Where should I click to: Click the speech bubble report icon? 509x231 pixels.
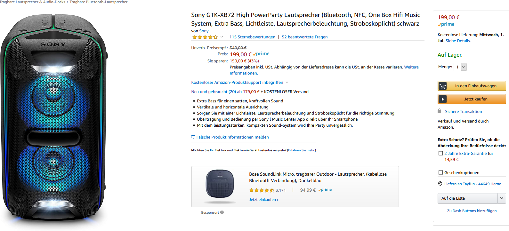click(193, 137)
